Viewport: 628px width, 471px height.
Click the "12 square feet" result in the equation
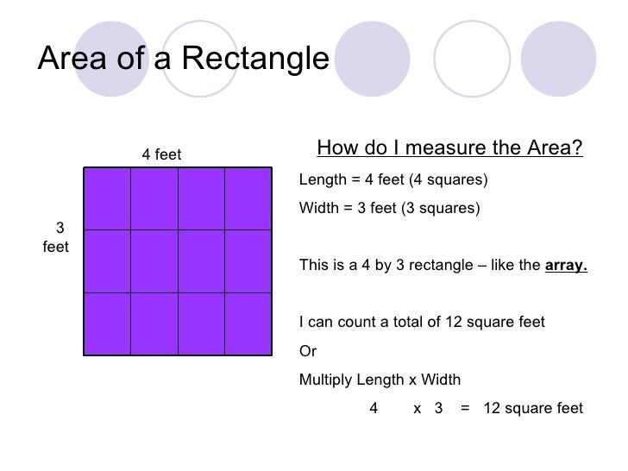[x=533, y=408]
